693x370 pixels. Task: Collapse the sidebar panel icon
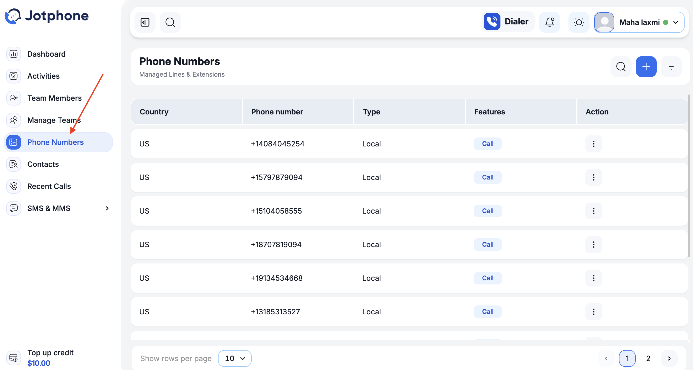(145, 22)
